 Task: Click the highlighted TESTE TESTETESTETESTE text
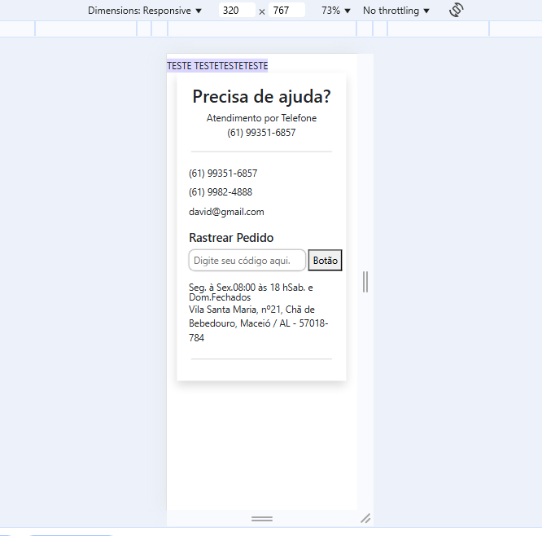(217, 66)
